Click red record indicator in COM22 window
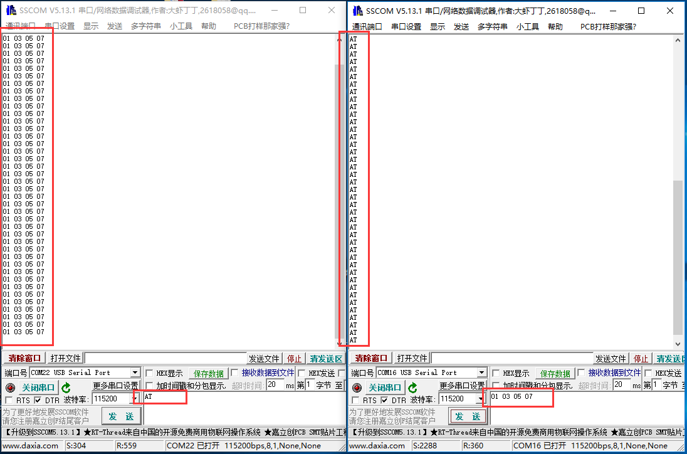687x454 pixels. tap(10, 388)
